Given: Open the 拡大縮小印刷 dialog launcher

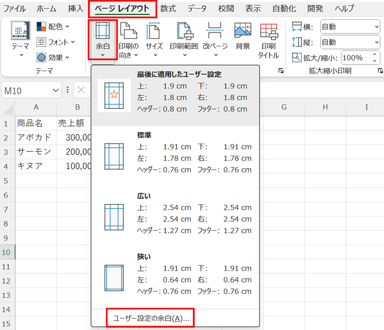Looking at the screenshot, I should click(380, 71).
